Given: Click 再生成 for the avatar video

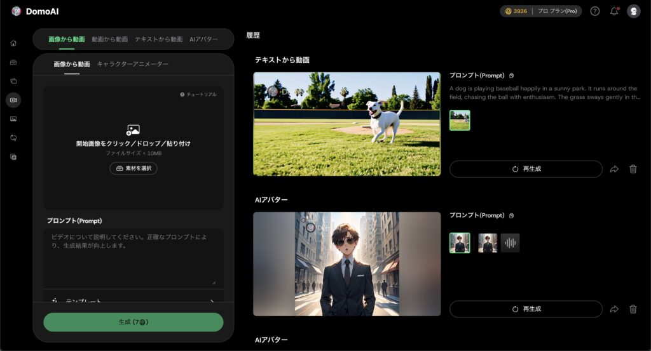Looking at the screenshot, I should tap(526, 309).
